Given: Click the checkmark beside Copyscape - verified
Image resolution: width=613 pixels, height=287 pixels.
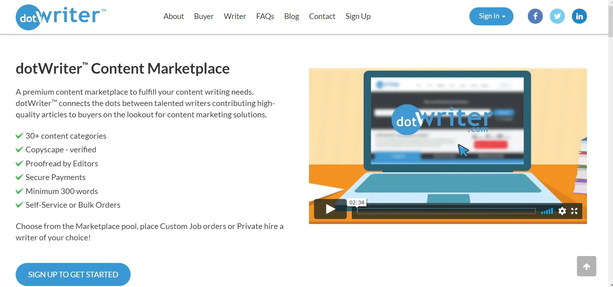Looking at the screenshot, I should pyautogui.click(x=19, y=149).
